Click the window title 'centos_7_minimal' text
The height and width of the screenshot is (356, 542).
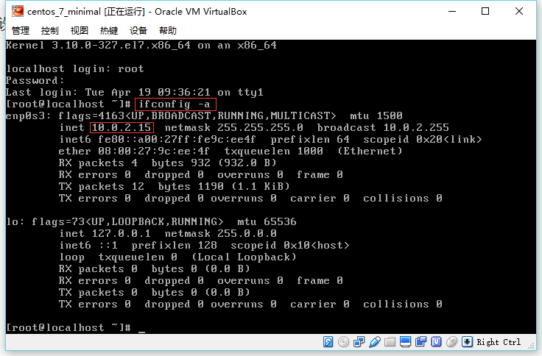[64, 12]
